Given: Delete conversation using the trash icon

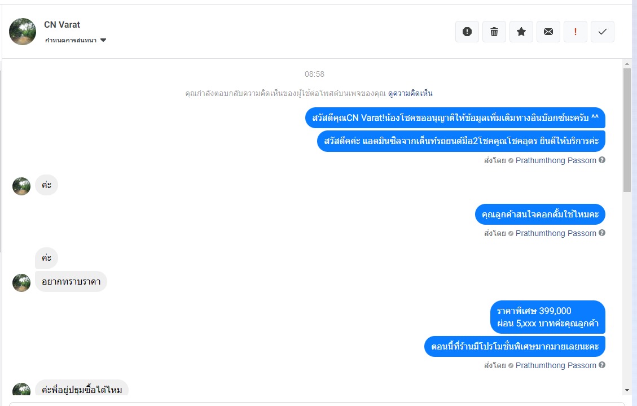Looking at the screenshot, I should pyautogui.click(x=494, y=32).
